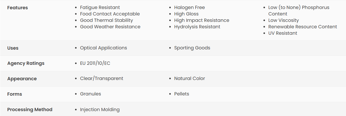Click High Impact Resistance text

202,20
